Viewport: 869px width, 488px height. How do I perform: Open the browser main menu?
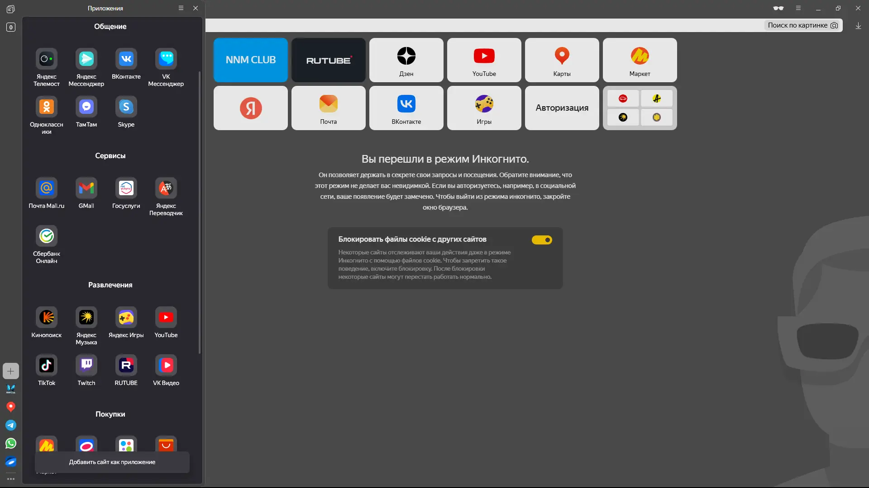798,8
